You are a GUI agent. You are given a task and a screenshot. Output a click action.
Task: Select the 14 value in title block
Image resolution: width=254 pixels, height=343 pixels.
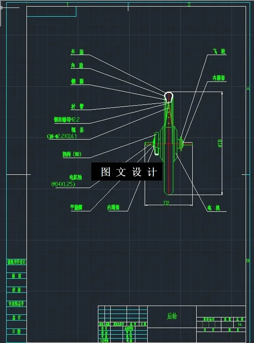click(240, 325)
